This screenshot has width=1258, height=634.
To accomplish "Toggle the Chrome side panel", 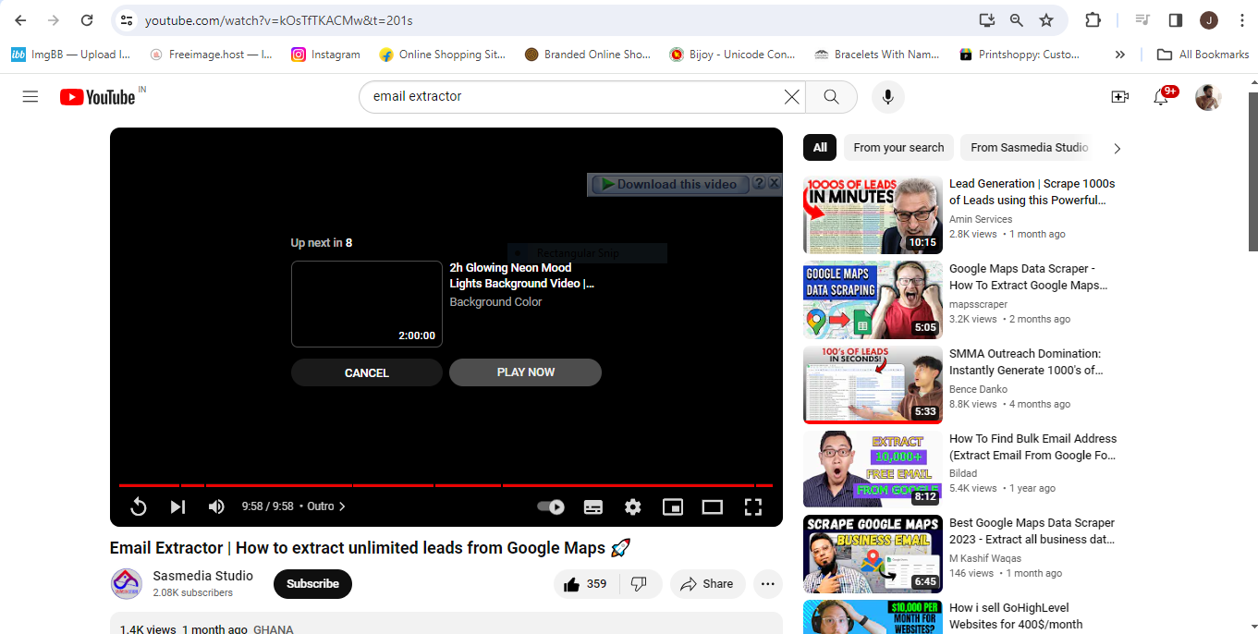I will pos(1176,20).
